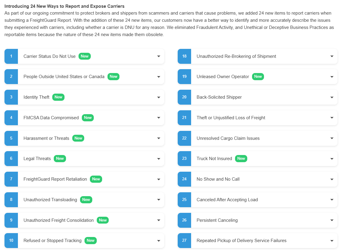Open the No Show and No Call arrow
Screen dimensions: 347x251
tap(332, 179)
